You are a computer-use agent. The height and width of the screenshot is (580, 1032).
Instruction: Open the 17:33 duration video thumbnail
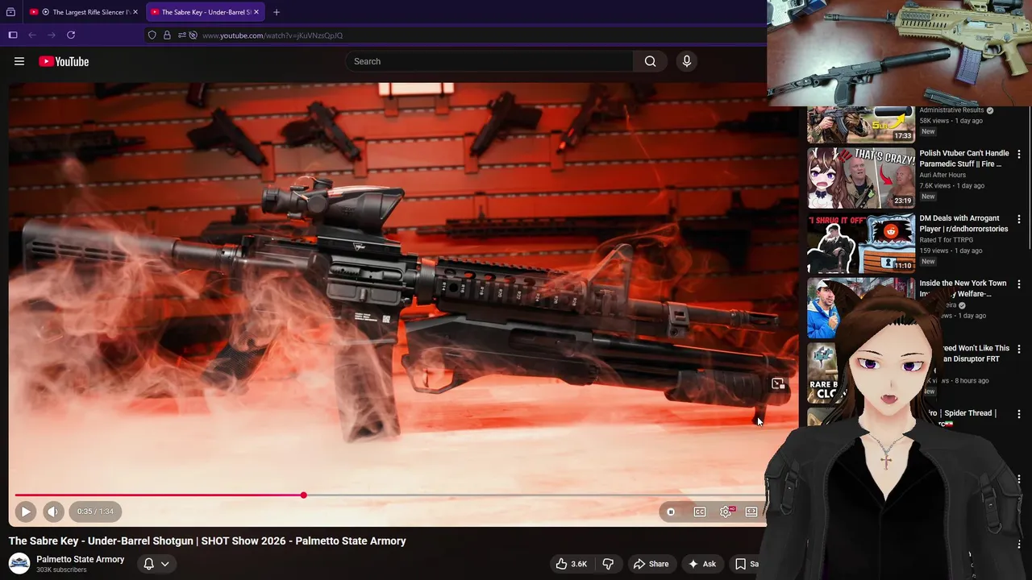tap(861, 125)
